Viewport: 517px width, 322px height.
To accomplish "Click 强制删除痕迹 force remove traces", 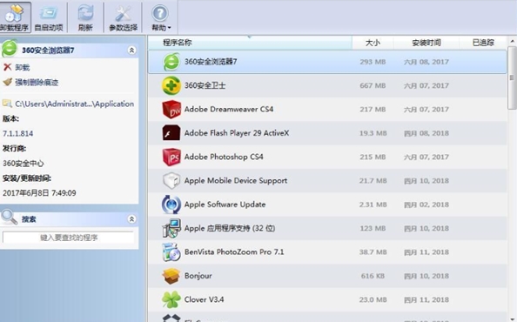I will click(x=30, y=82).
